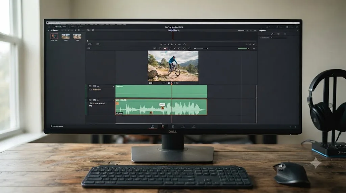The image size is (346, 193).
Task: Click the orange keyframe marker under waveform tooltip
Action: pos(163,108)
